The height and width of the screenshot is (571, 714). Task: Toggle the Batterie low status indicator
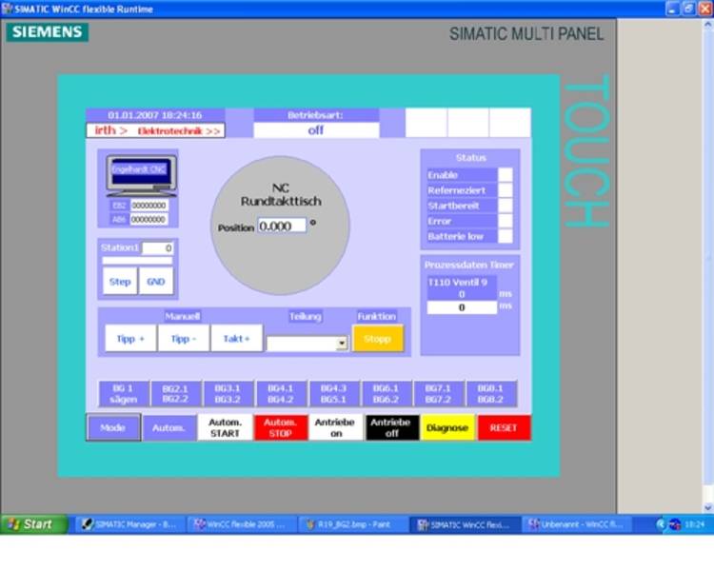tap(505, 236)
